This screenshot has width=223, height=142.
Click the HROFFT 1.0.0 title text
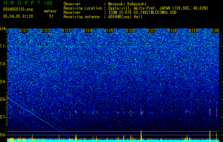28,3
